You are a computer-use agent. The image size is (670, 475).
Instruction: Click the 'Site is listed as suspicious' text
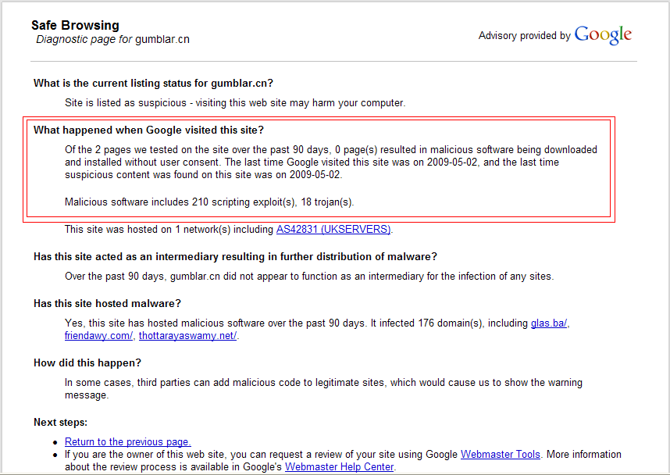pos(235,103)
